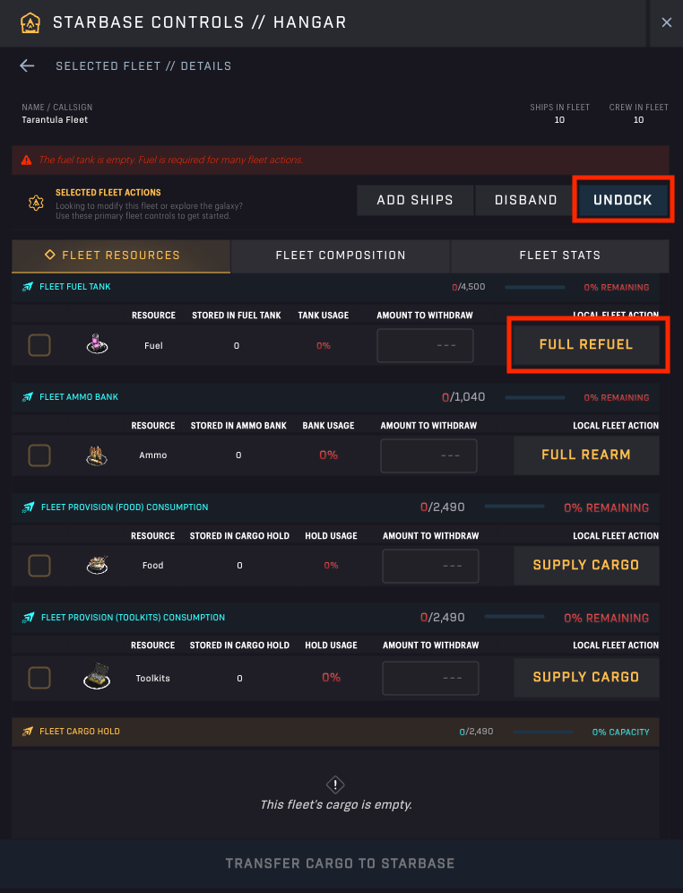Image resolution: width=683 pixels, height=893 pixels.
Task: Switch to the Fleet Composition tab
Action: click(341, 256)
